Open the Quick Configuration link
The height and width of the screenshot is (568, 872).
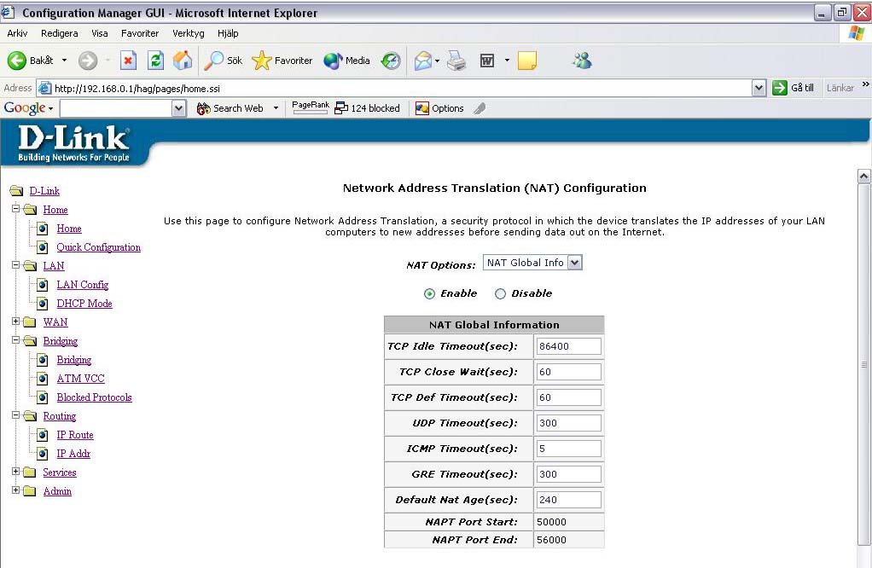(x=98, y=247)
